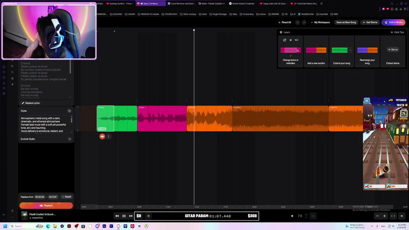Image resolution: width=409 pixels, height=230 pixels.
Task: Open the clock history icon in left sidebar
Action: pos(4,77)
